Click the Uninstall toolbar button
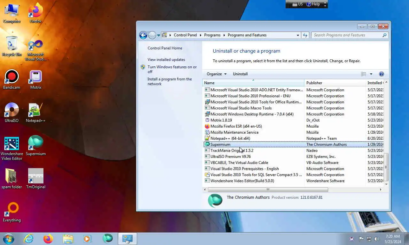The width and height of the screenshot is (409, 245). point(240,74)
